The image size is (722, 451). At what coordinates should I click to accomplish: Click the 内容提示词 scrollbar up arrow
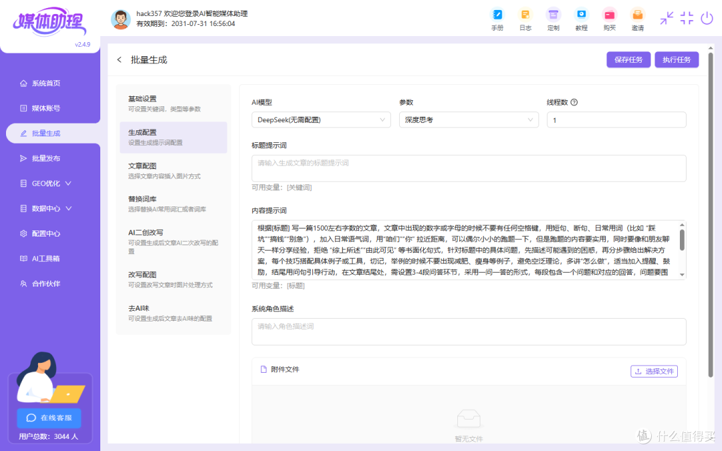pos(682,225)
